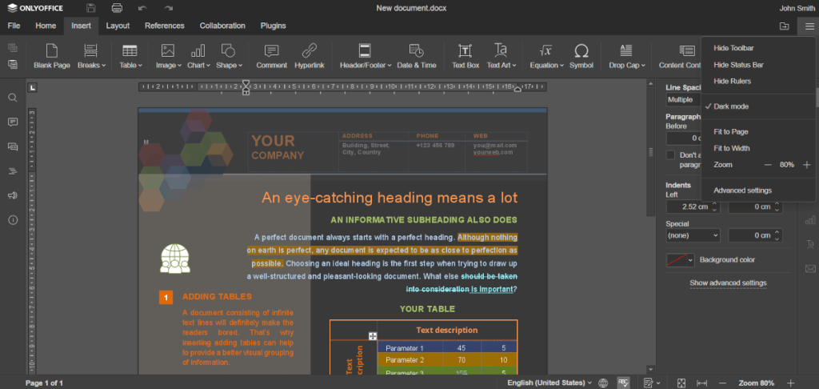Switch to the Layout tab
819x389 pixels.
coord(118,26)
